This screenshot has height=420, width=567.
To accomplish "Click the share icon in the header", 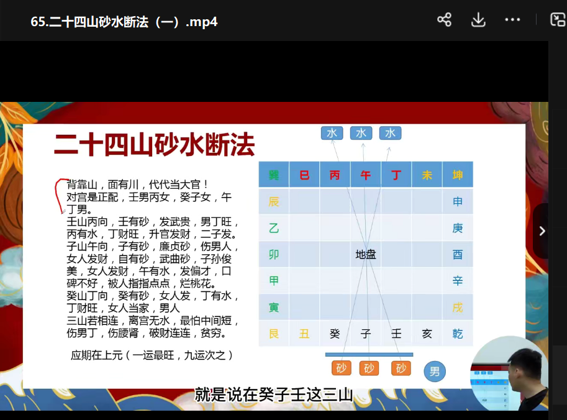I will [444, 20].
